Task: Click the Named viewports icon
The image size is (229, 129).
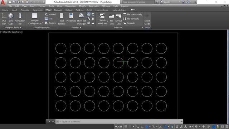Action: click(46, 14)
